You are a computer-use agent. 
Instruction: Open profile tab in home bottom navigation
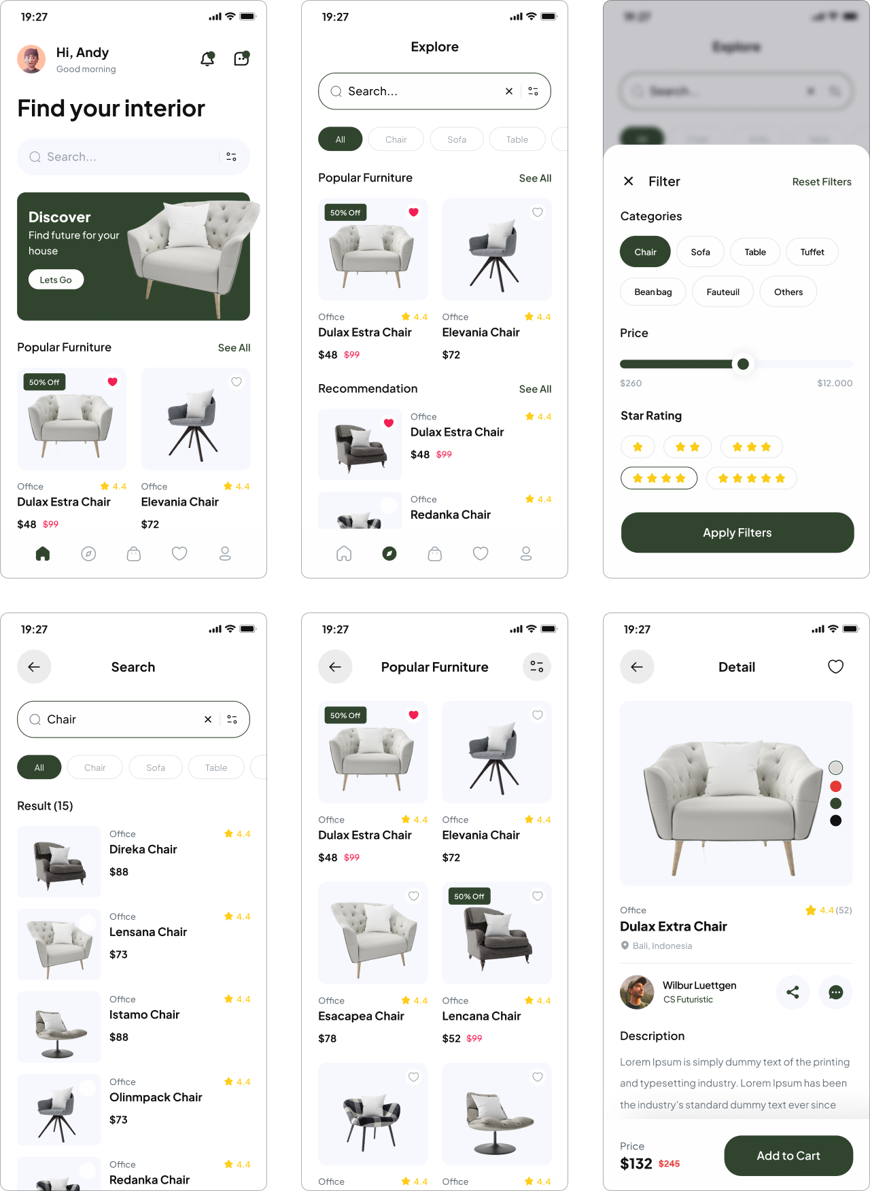(x=225, y=554)
